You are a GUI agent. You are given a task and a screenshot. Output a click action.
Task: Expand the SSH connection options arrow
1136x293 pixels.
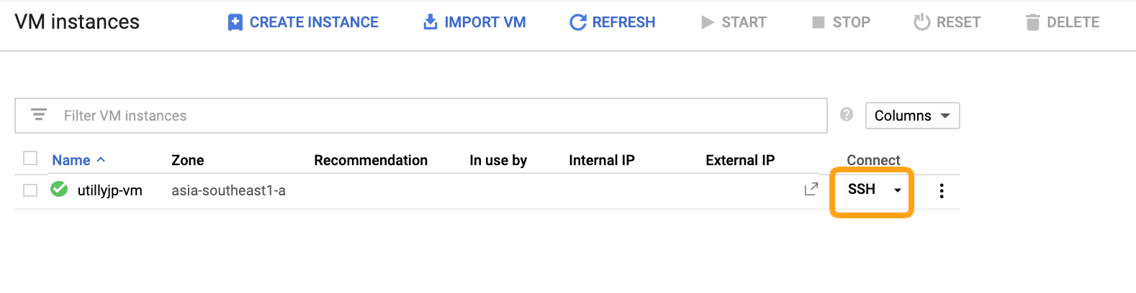point(898,190)
